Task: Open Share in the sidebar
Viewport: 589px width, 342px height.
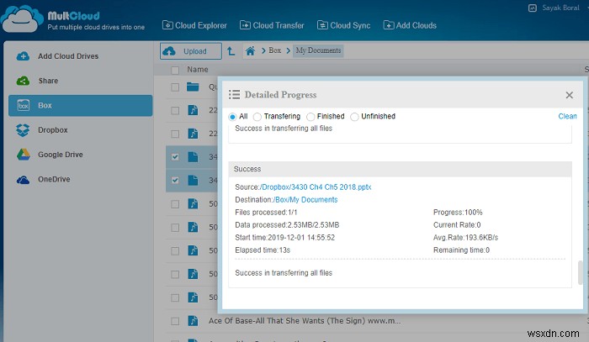Action: click(48, 81)
